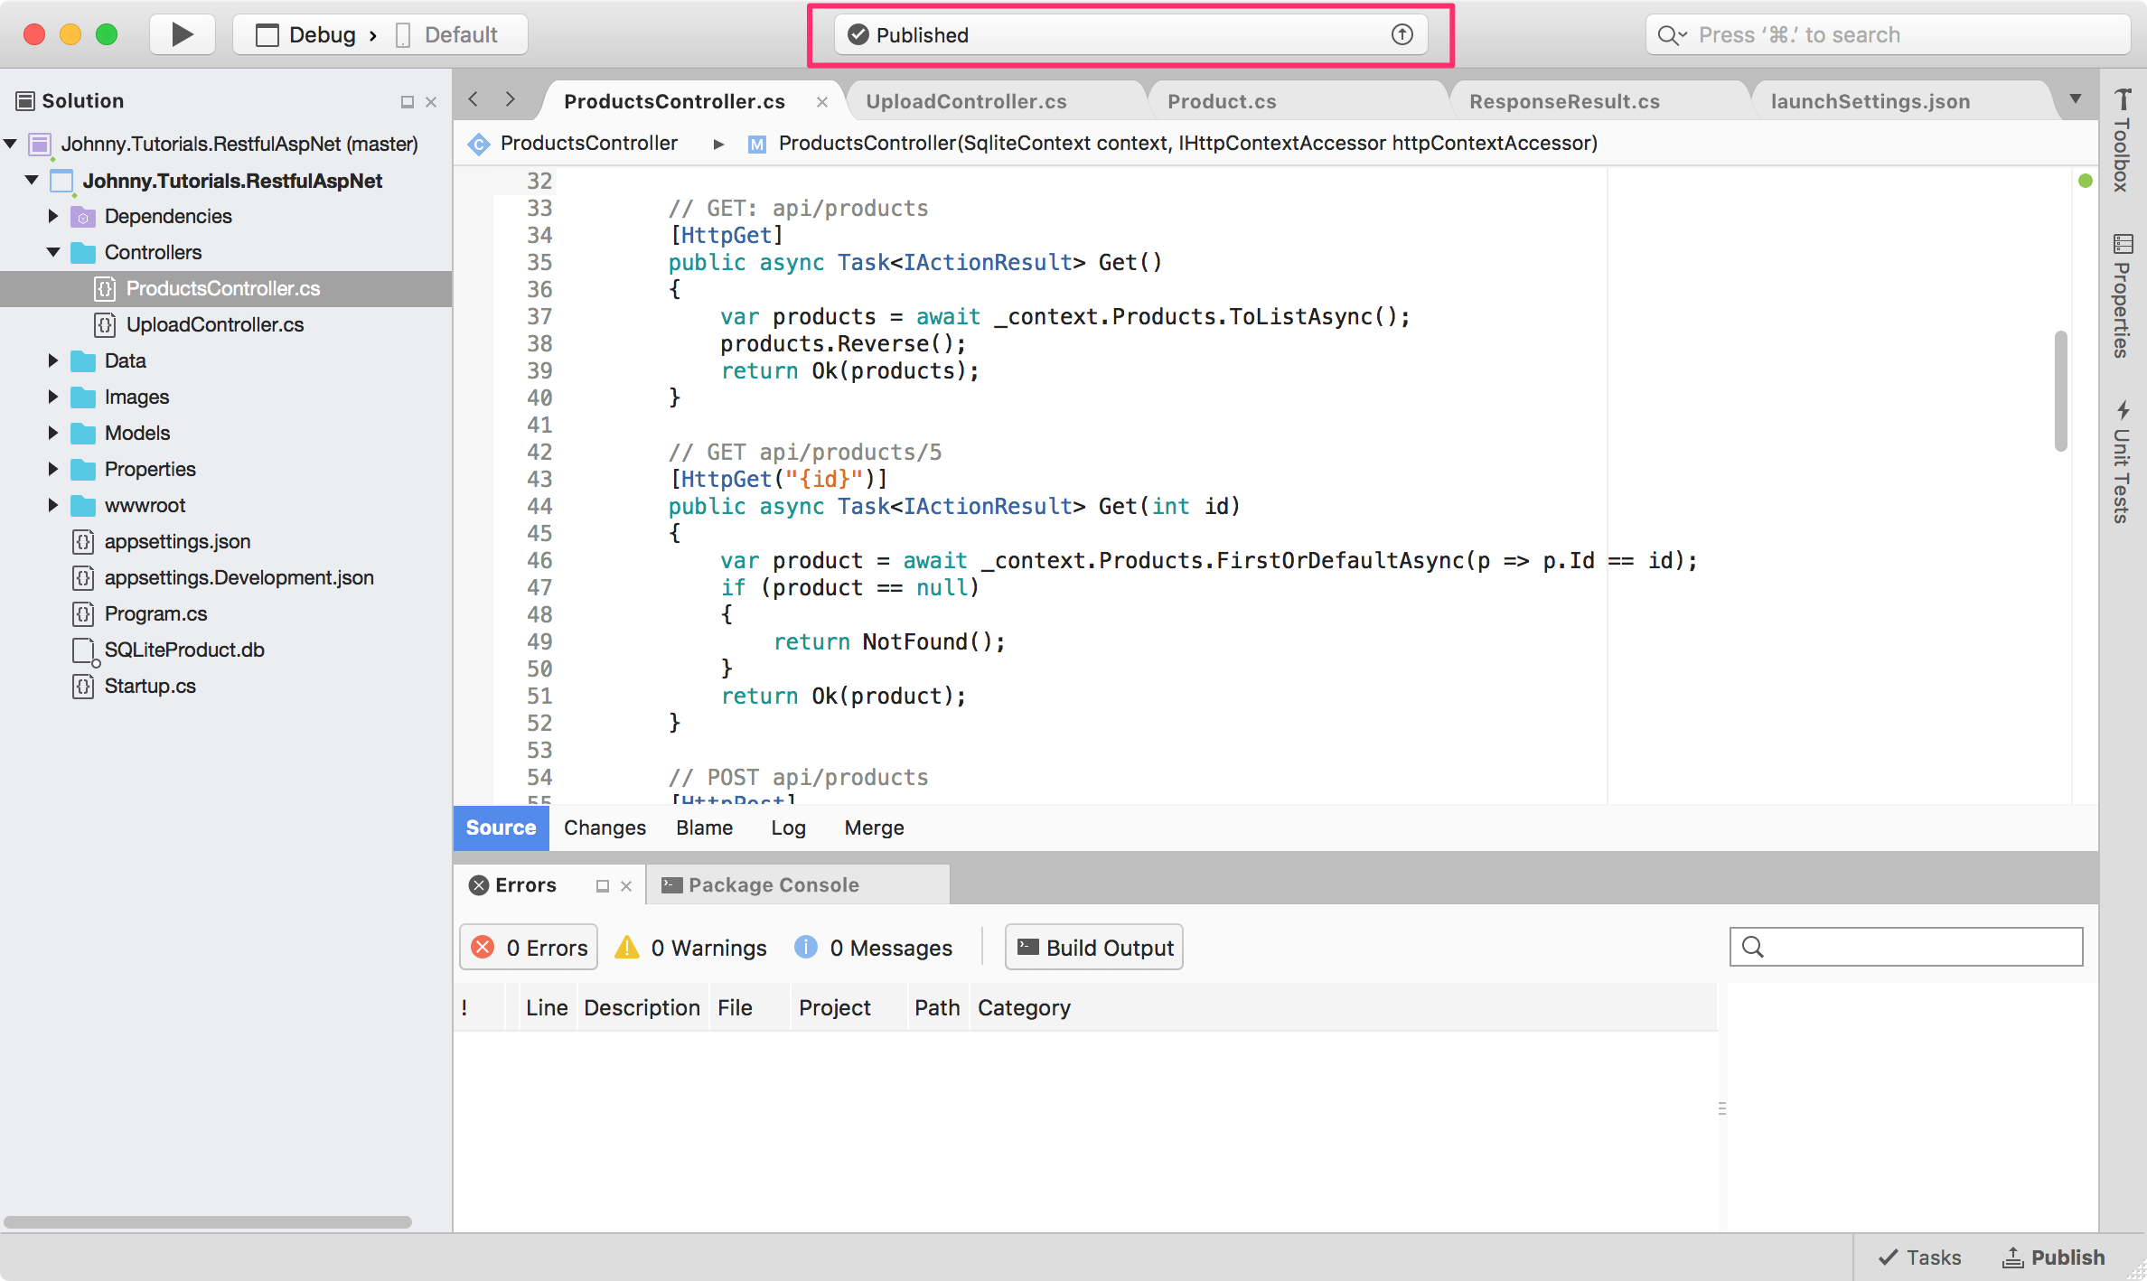Switch to the Changes view
Image resolution: width=2147 pixels, height=1281 pixels.
click(x=605, y=828)
